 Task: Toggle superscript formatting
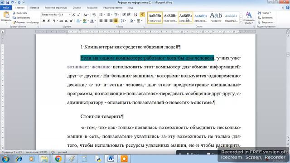(71, 21)
